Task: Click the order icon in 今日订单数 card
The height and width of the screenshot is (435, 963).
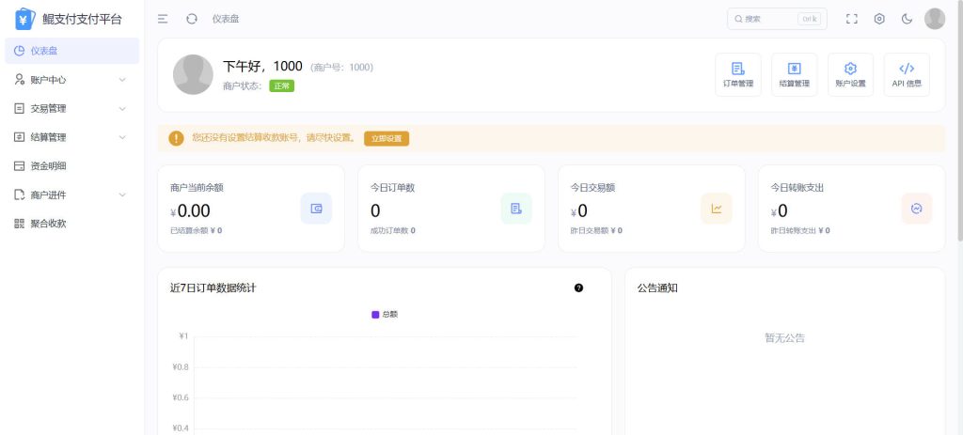Action: tap(516, 209)
